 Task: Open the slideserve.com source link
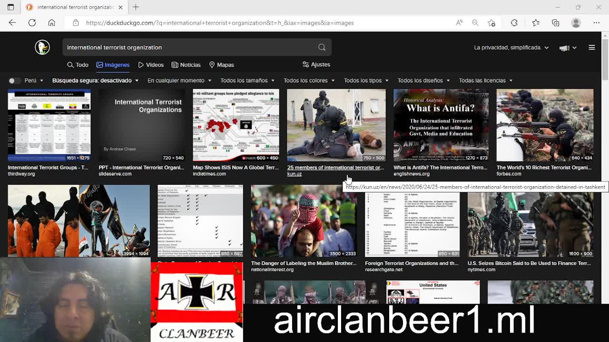[x=115, y=174]
